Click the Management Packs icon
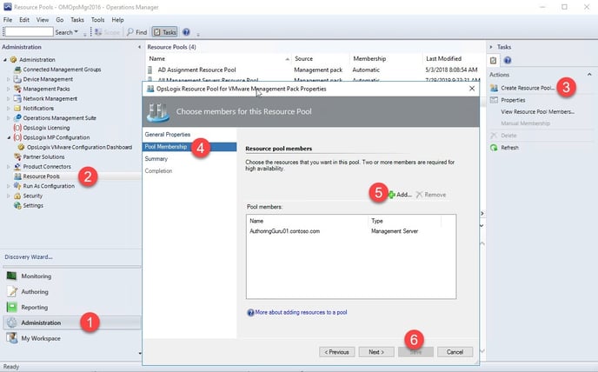Screen dimensions: 598x372 tap(17, 89)
